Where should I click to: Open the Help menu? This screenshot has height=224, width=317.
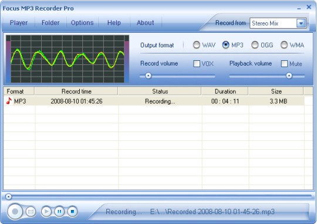114,23
